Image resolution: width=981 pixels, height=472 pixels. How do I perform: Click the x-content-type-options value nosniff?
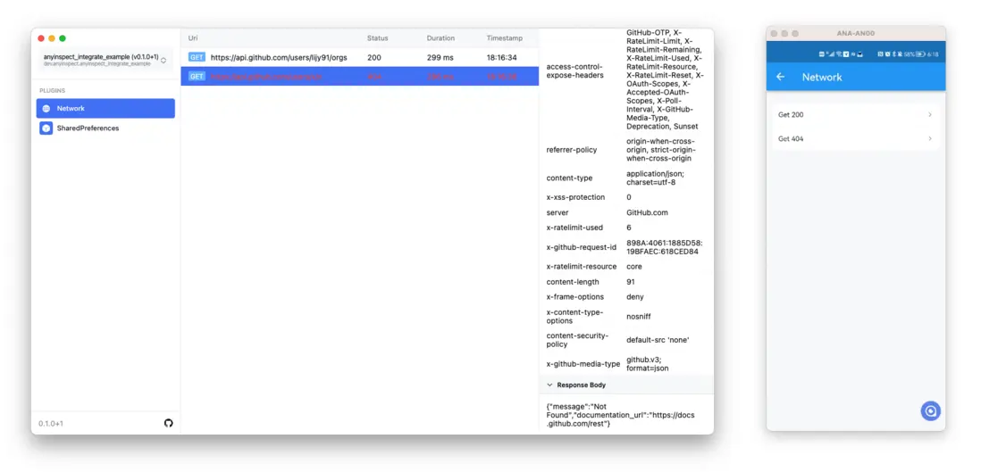pos(639,317)
